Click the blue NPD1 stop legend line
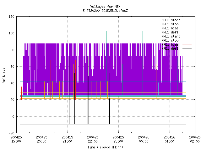201x150 pixels. pos(187,40)
